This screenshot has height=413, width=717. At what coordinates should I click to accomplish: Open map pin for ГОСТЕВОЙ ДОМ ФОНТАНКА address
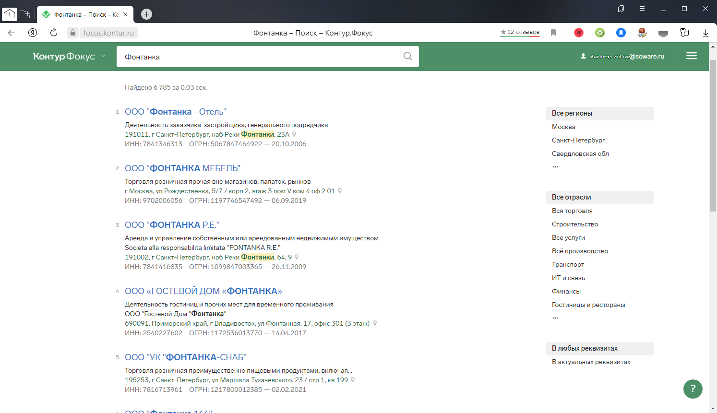tap(375, 323)
